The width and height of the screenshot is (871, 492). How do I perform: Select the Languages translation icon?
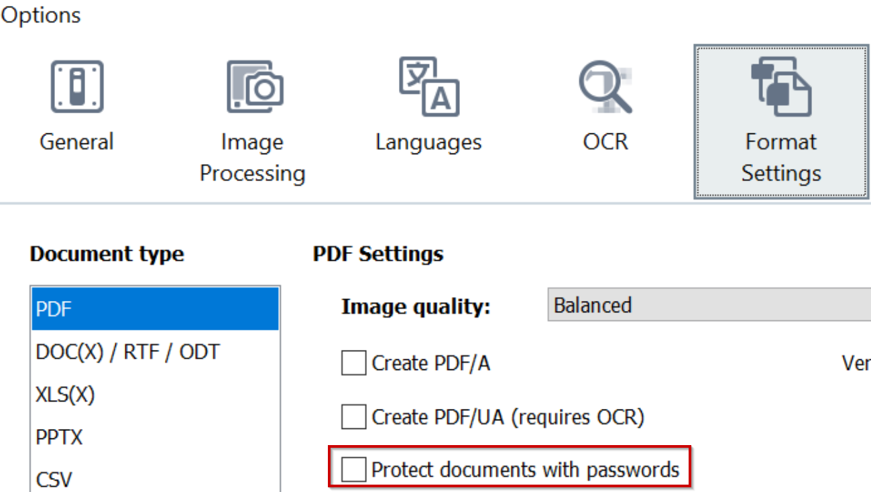coord(429,86)
